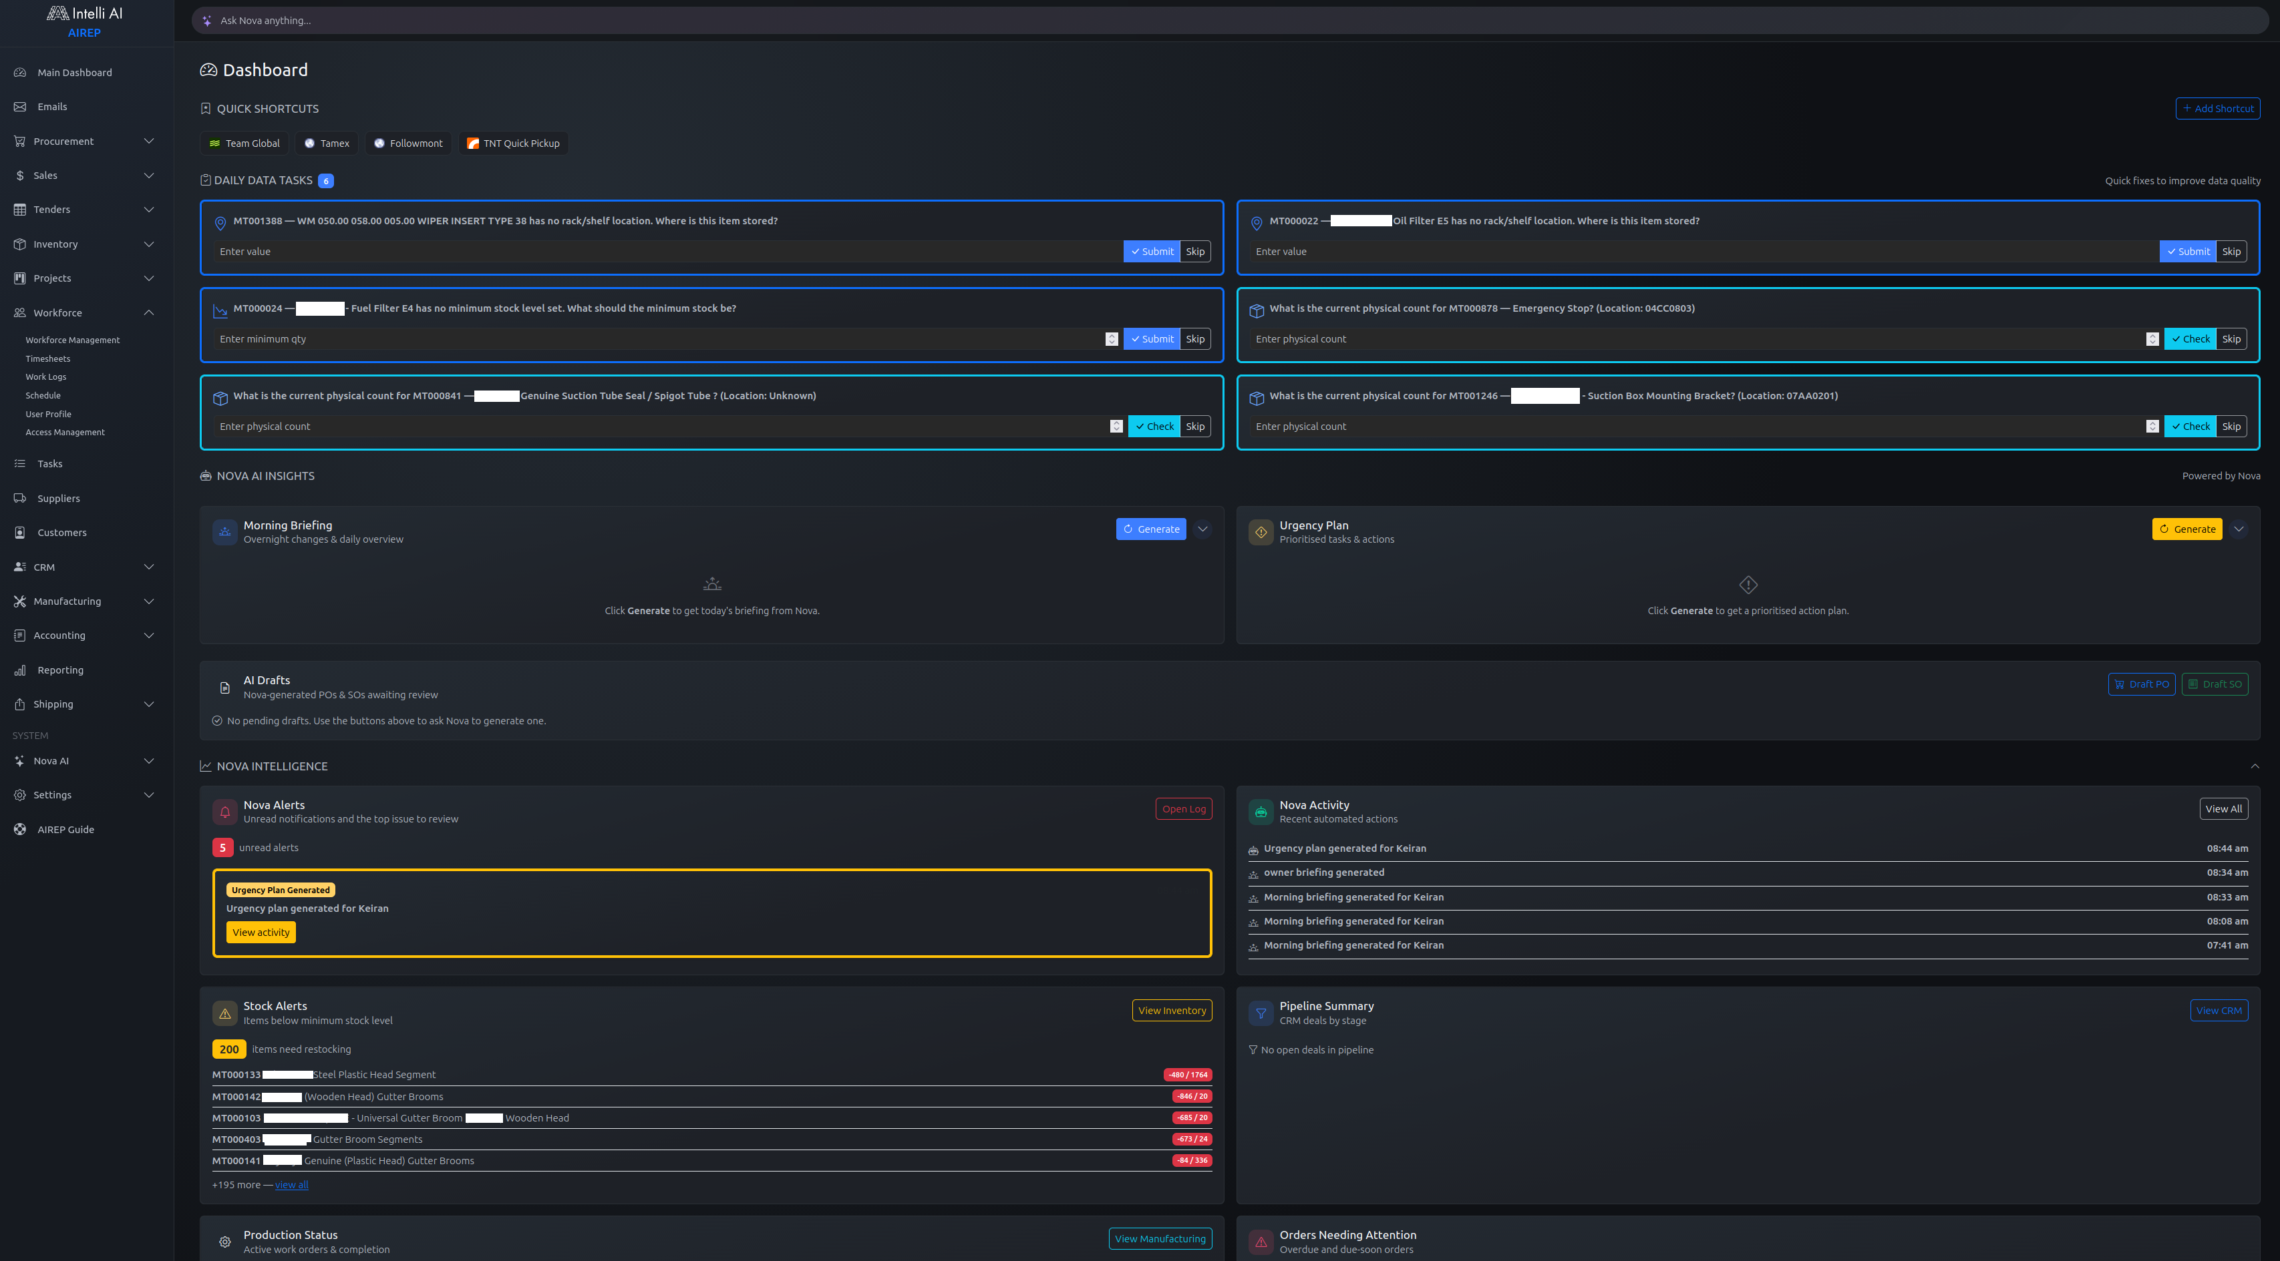Open Timesheets under Workforce

[x=48, y=358]
